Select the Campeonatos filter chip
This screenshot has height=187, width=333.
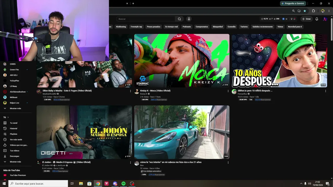point(202,27)
